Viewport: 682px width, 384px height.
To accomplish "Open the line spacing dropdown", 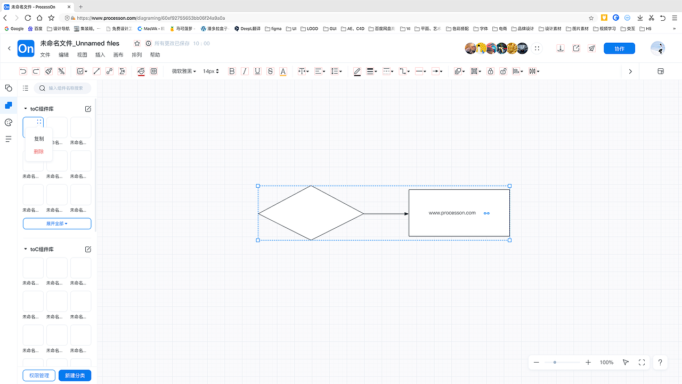I will 336,71.
